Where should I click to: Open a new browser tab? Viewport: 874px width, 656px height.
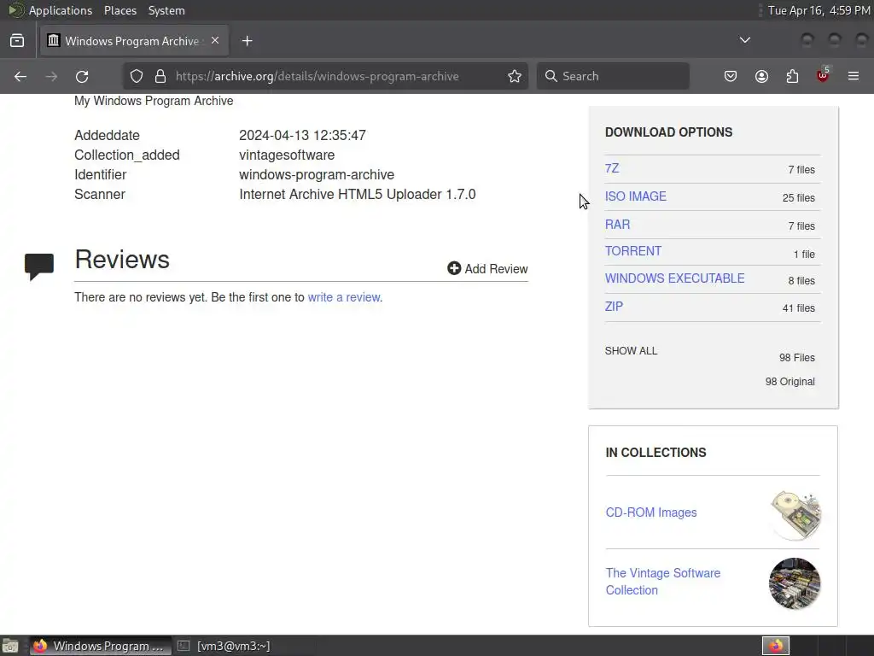tap(247, 41)
